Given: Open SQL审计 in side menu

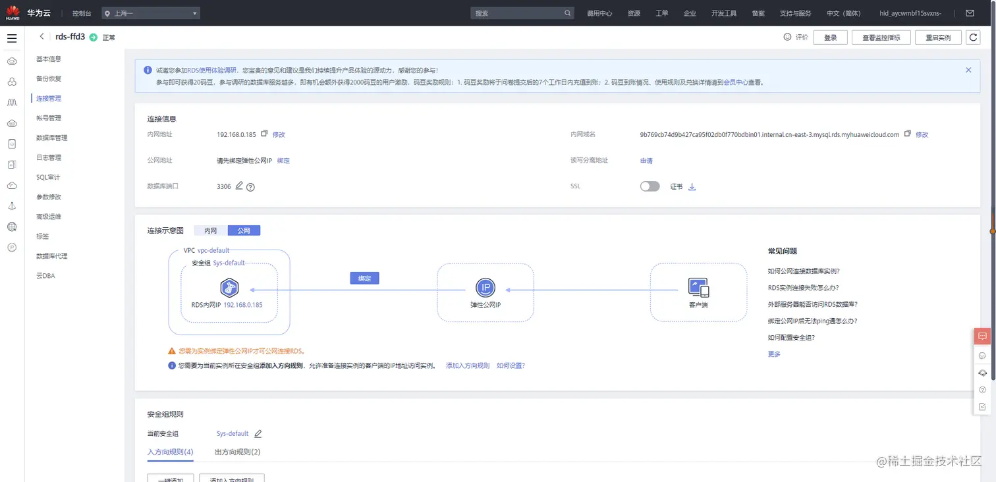Looking at the screenshot, I should (48, 177).
